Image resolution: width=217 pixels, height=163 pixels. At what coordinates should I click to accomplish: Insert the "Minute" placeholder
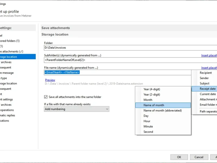[x=148, y=126]
